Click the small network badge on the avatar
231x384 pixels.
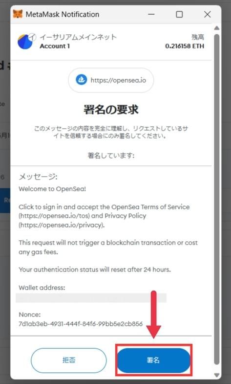coord(32,37)
